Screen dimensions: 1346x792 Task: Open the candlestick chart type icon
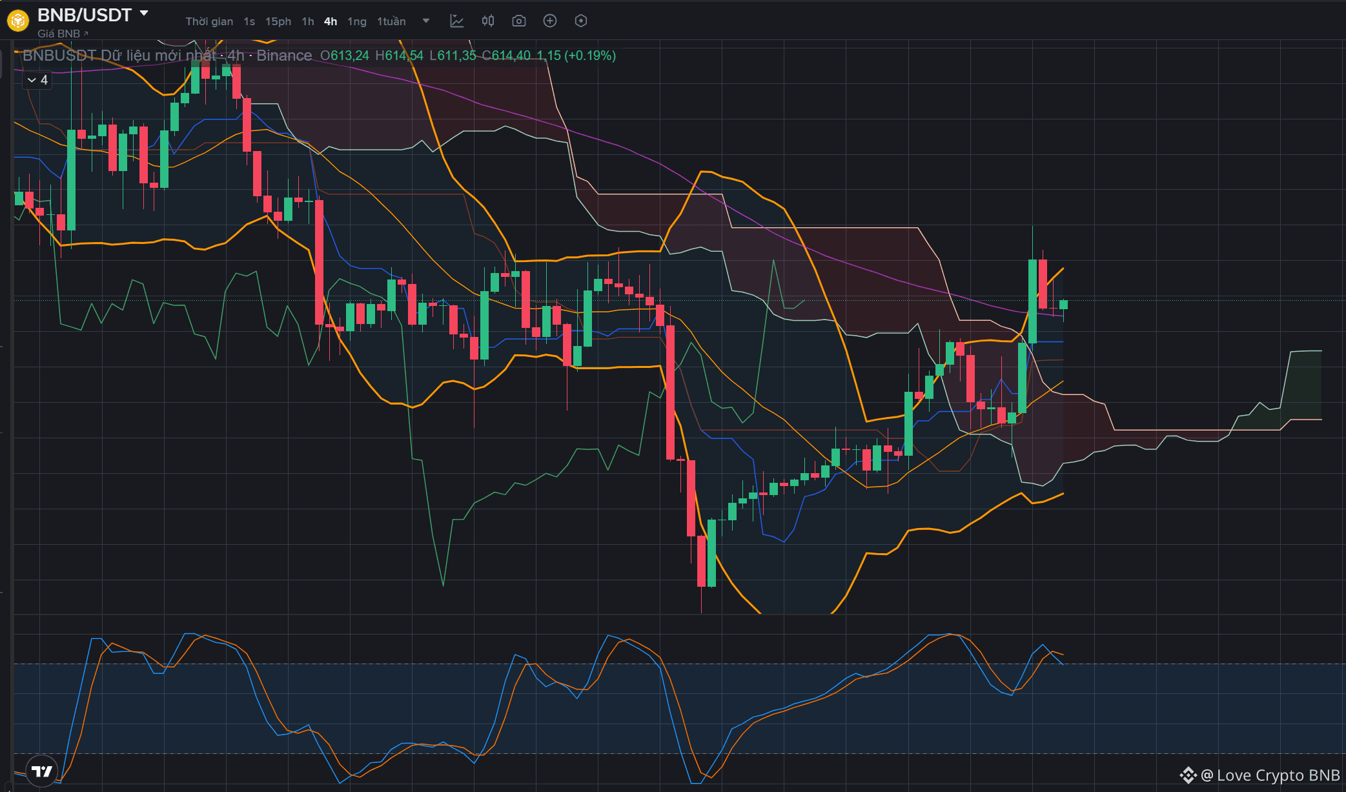coord(488,21)
